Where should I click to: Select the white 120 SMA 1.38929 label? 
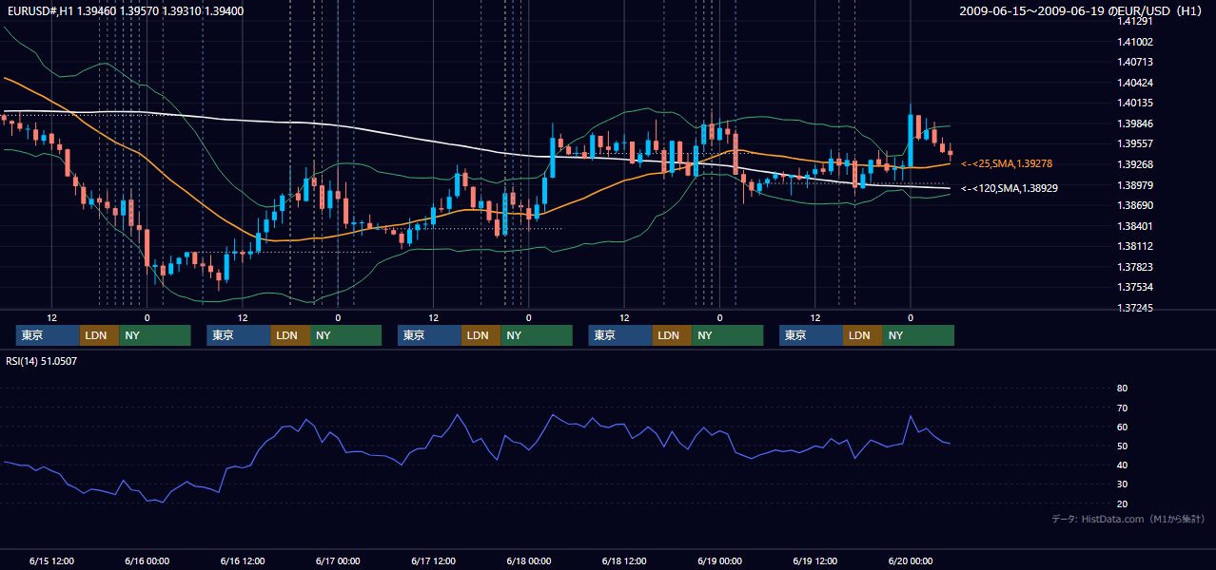(1010, 189)
